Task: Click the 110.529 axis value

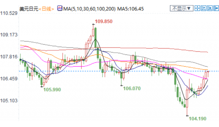Action: tap(9, 13)
